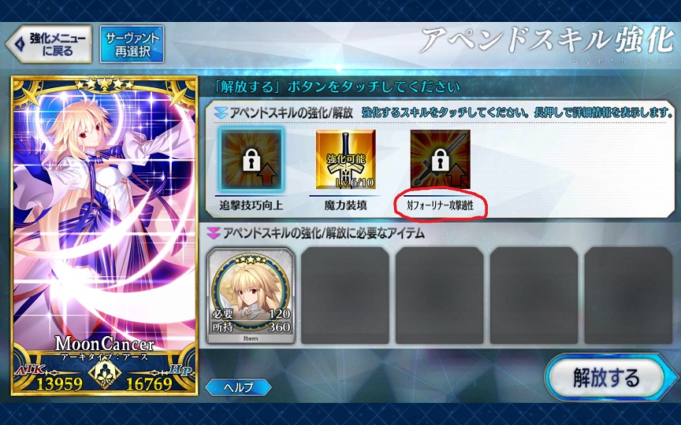Open the ヘルプ help button
This screenshot has height=425, width=681.
coord(238,387)
